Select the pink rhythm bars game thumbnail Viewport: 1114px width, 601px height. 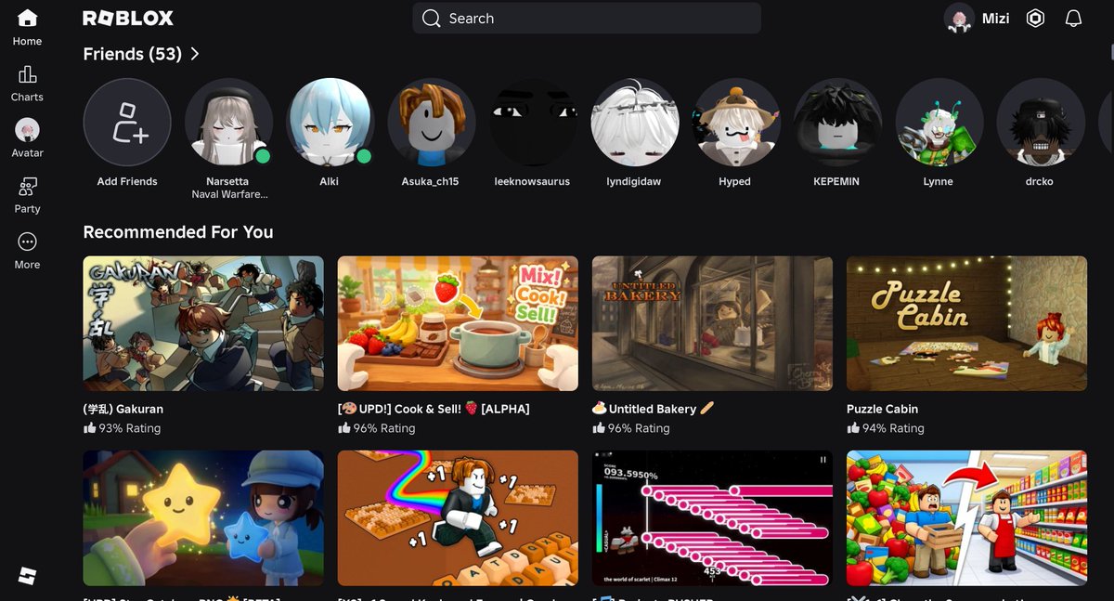(712, 518)
